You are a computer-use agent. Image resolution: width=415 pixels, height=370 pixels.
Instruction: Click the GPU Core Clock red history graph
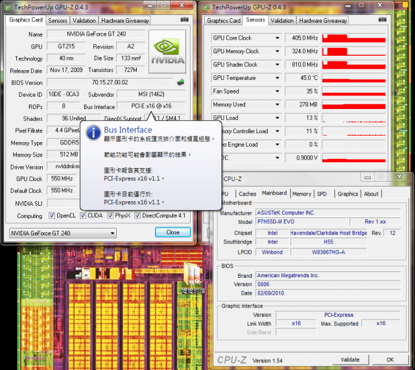click(x=353, y=38)
